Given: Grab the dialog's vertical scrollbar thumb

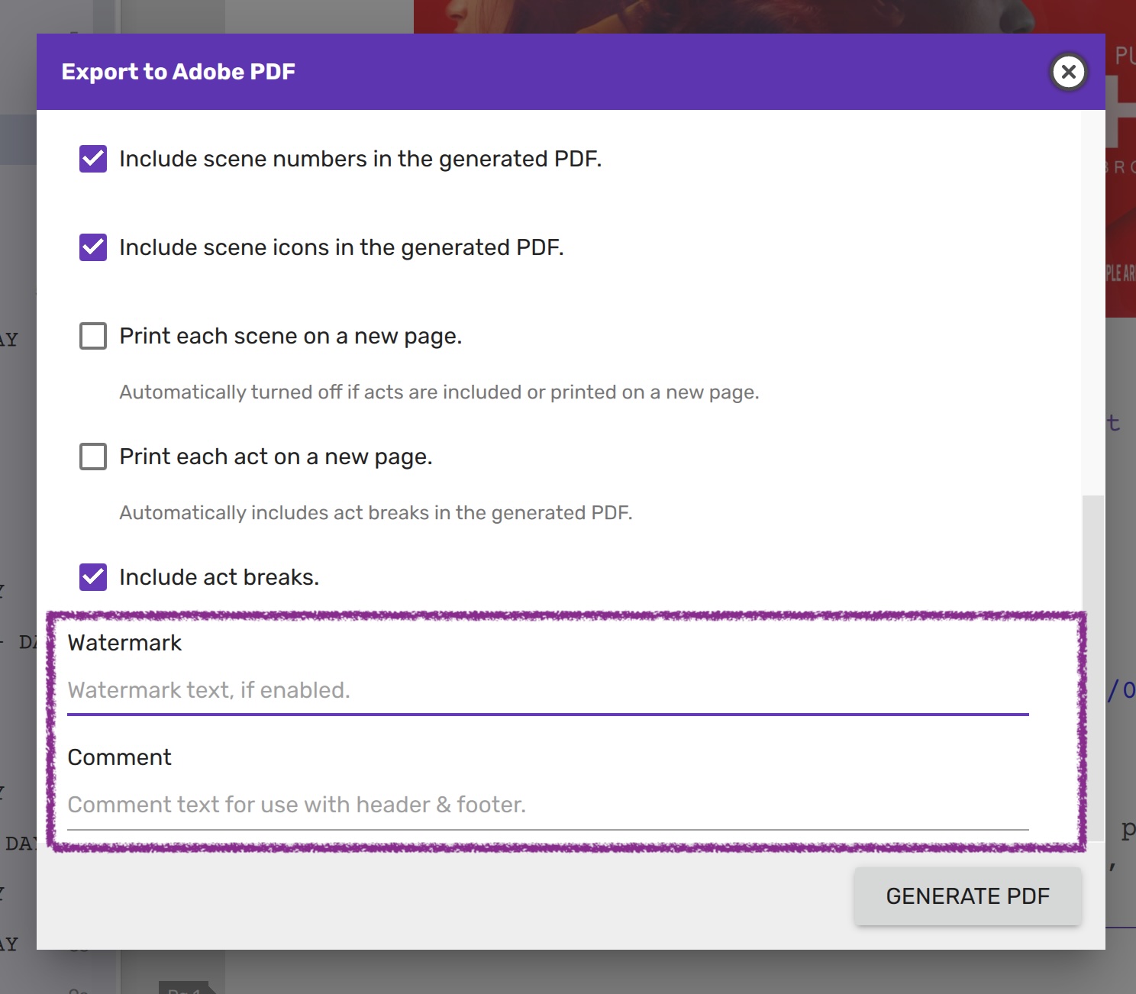Looking at the screenshot, I should click(x=1093, y=664).
